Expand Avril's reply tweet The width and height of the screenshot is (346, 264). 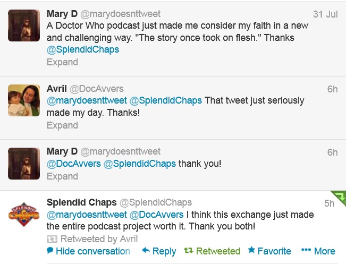coord(62,125)
